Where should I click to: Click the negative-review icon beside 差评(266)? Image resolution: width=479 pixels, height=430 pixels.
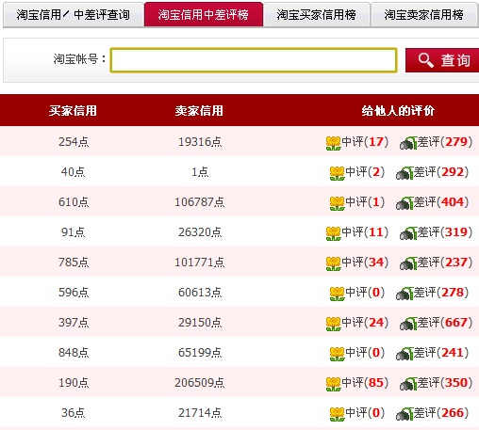coord(405,414)
